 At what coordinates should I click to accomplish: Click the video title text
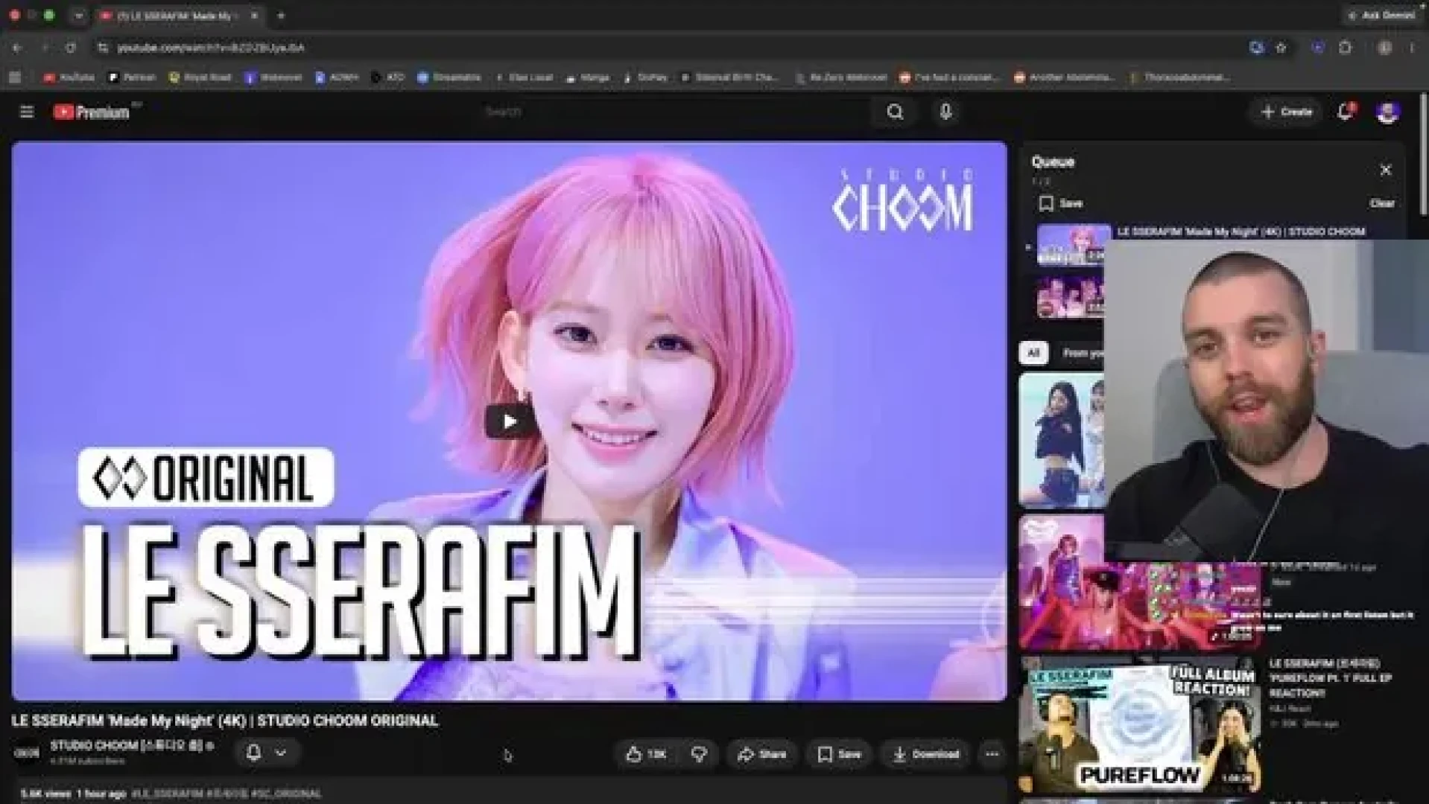tap(225, 721)
